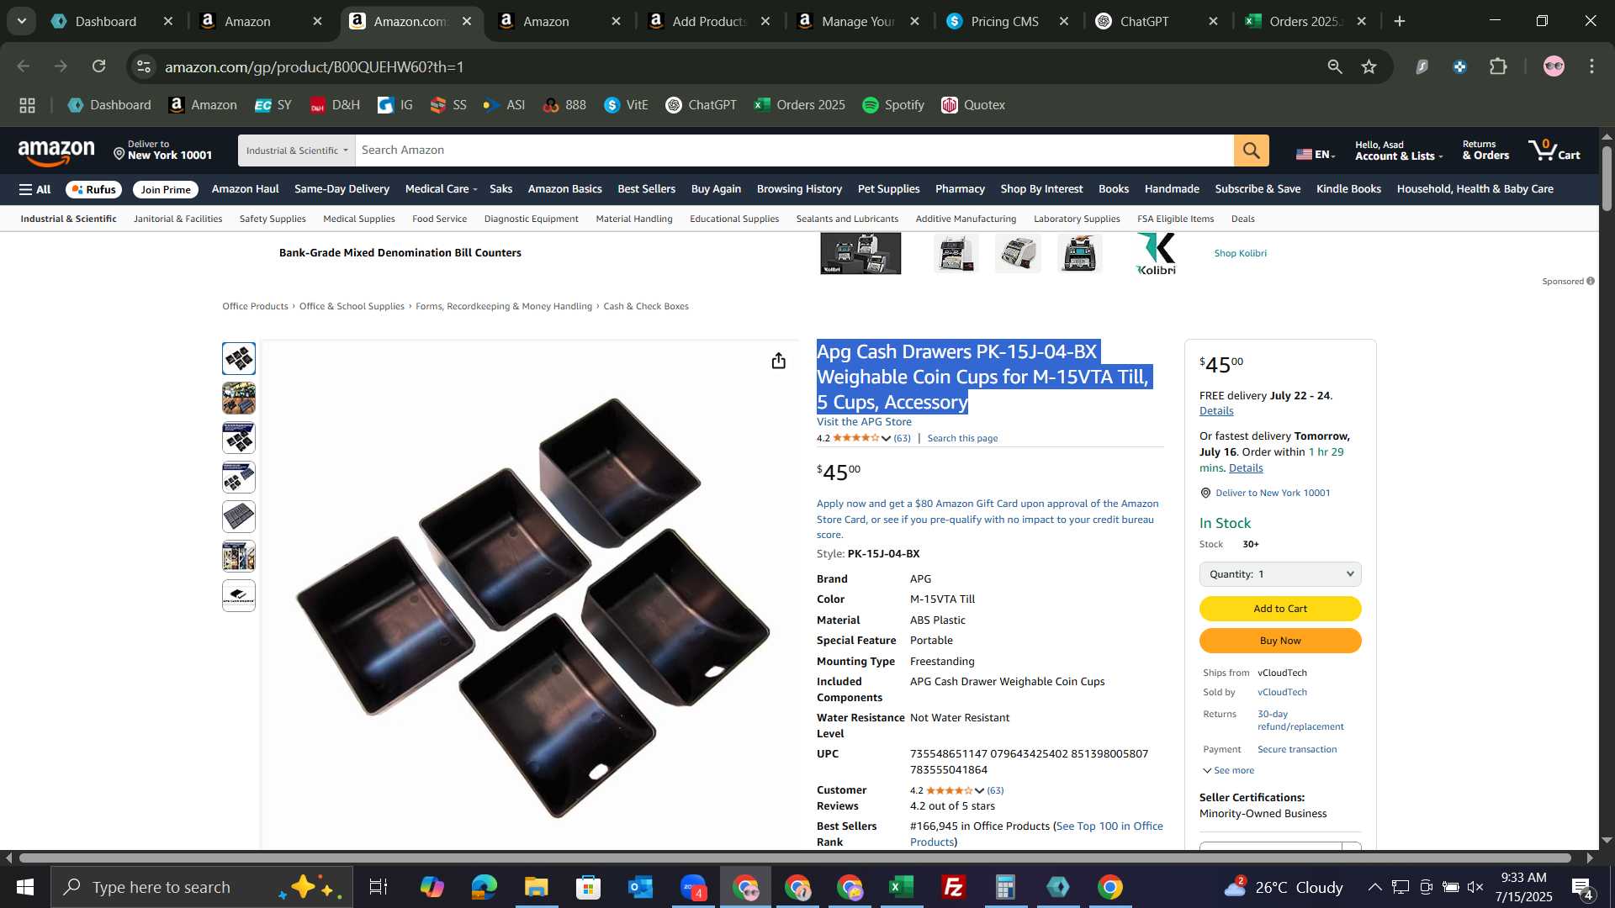
Task: Click the browser address bar URL
Action: [315, 66]
